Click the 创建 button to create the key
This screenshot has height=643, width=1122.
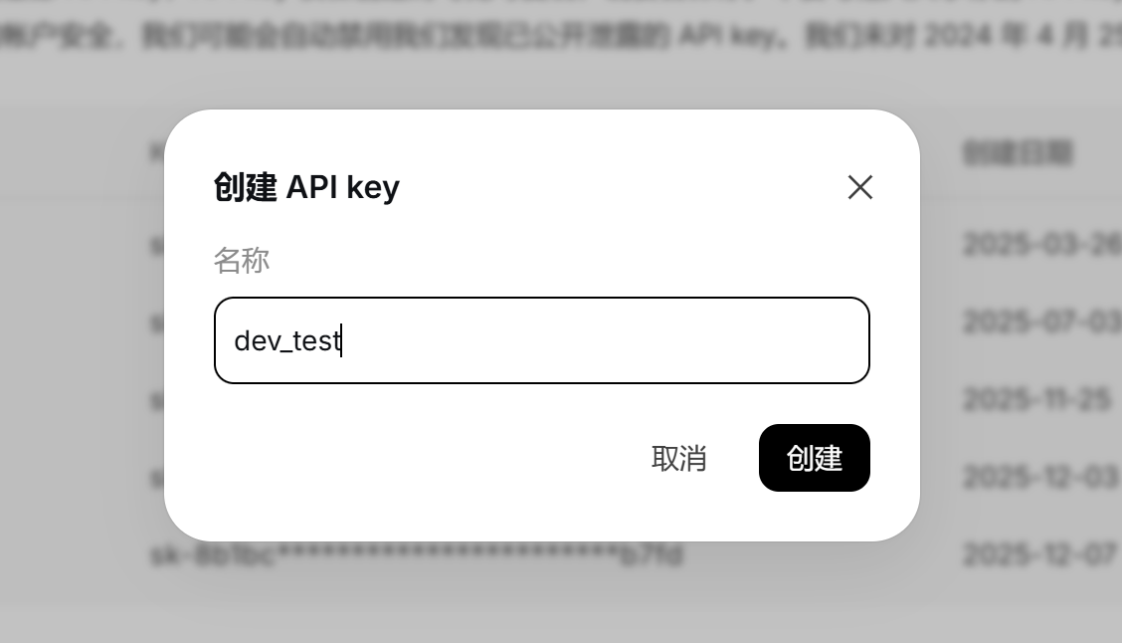[x=815, y=458]
